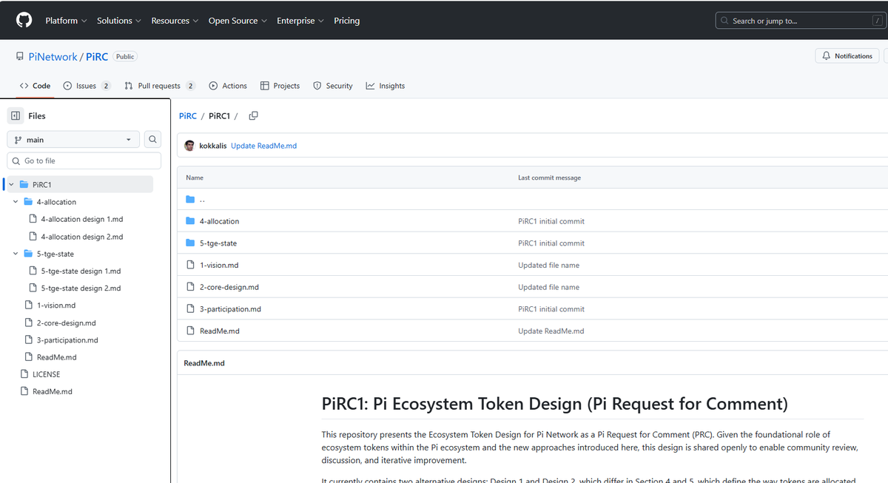Click kokkalis avatar in the commit bar
The width and height of the screenshot is (888, 483).
(x=189, y=146)
